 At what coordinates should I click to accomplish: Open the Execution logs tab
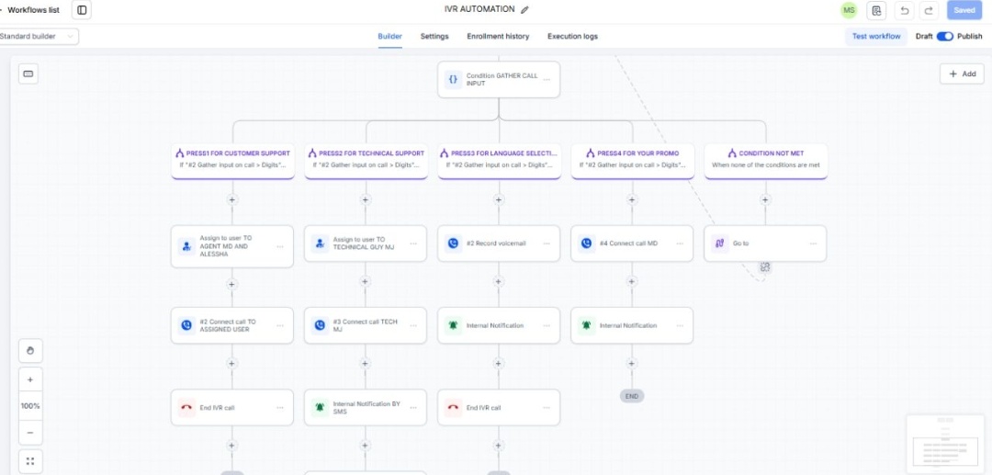pyautogui.click(x=572, y=36)
